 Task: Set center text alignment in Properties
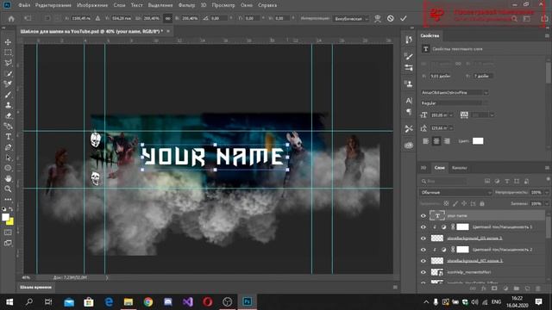click(x=436, y=141)
